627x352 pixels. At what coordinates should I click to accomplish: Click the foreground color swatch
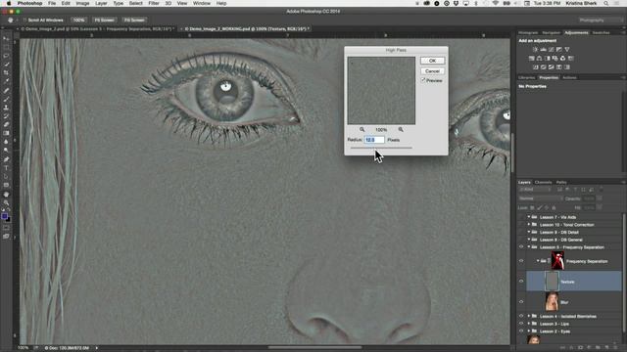[x=4, y=216]
